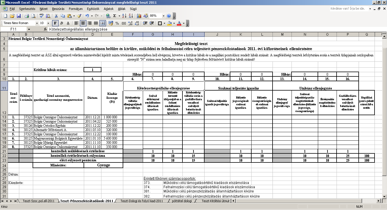Image resolution: width=387 pixels, height=210 pixels.
Task: Create a new workbook from toolbar
Action: 6,16
